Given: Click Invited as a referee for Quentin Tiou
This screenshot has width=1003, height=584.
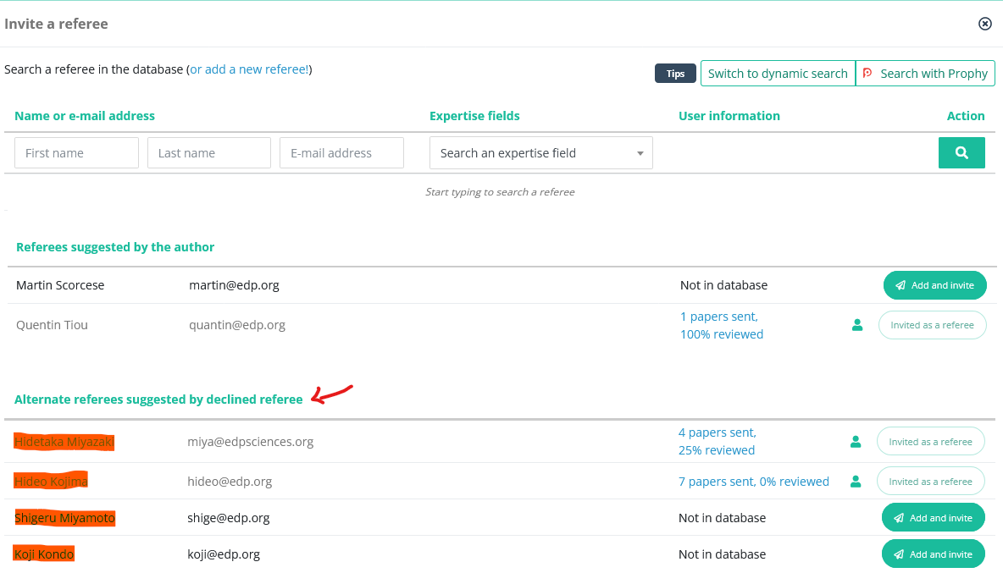Looking at the screenshot, I should click(x=932, y=325).
